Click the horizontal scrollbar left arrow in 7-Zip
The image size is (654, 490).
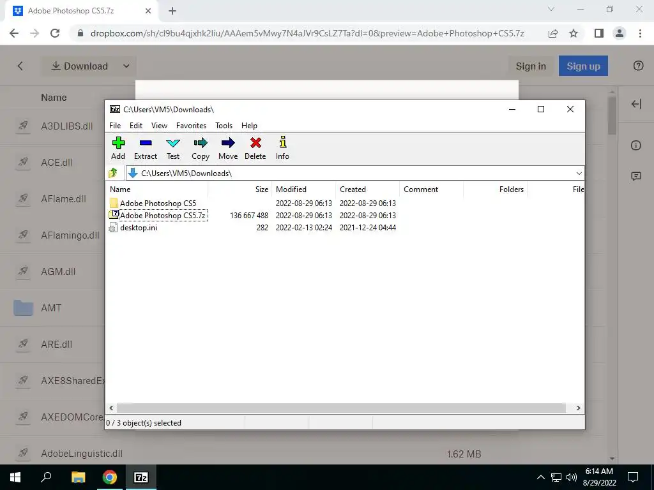111,408
